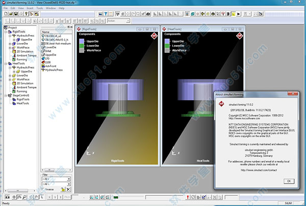Open the Tools menu
The width and height of the screenshot is (306, 206).
(40, 8)
